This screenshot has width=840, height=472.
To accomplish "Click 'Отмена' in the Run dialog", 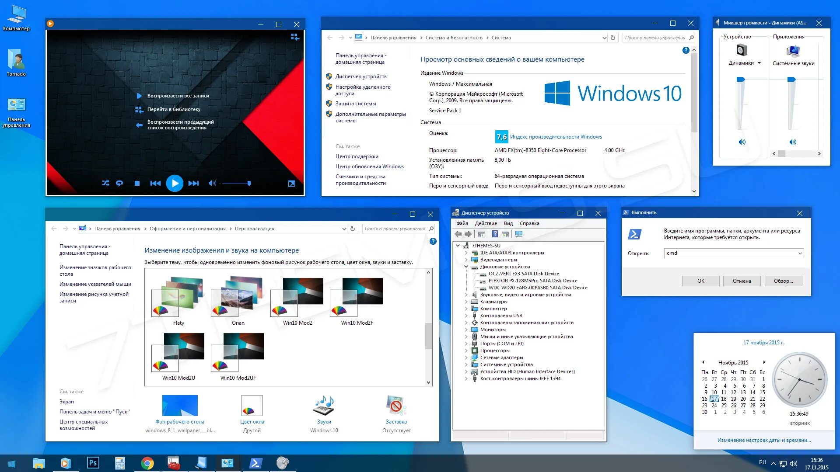I will [742, 281].
